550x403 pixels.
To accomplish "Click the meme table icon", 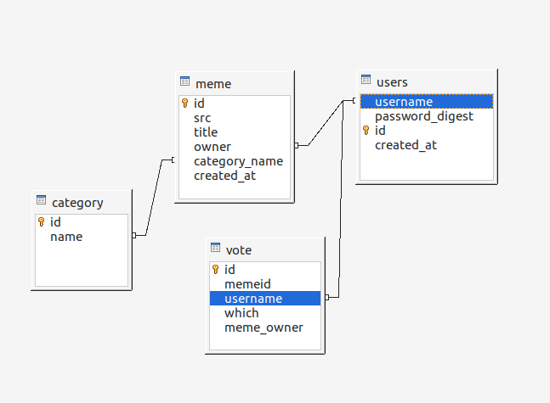I will [x=184, y=81].
